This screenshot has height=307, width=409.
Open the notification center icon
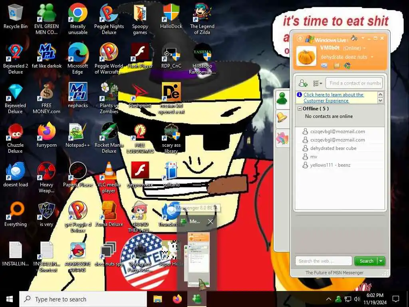(x=396, y=299)
